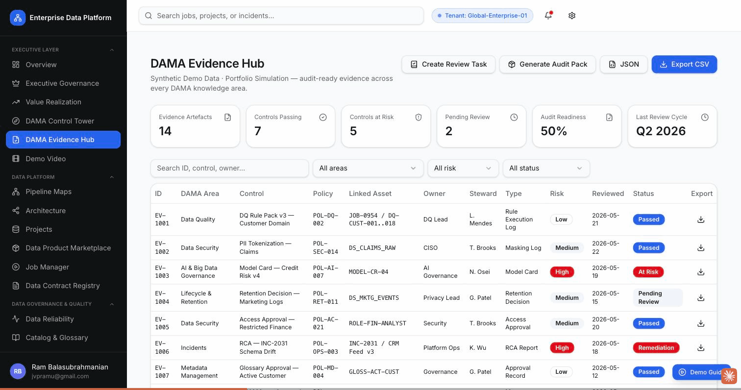This screenshot has width=741, height=390.
Task: Click the Low risk badge in EV-1001 row
Action: point(561,219)
